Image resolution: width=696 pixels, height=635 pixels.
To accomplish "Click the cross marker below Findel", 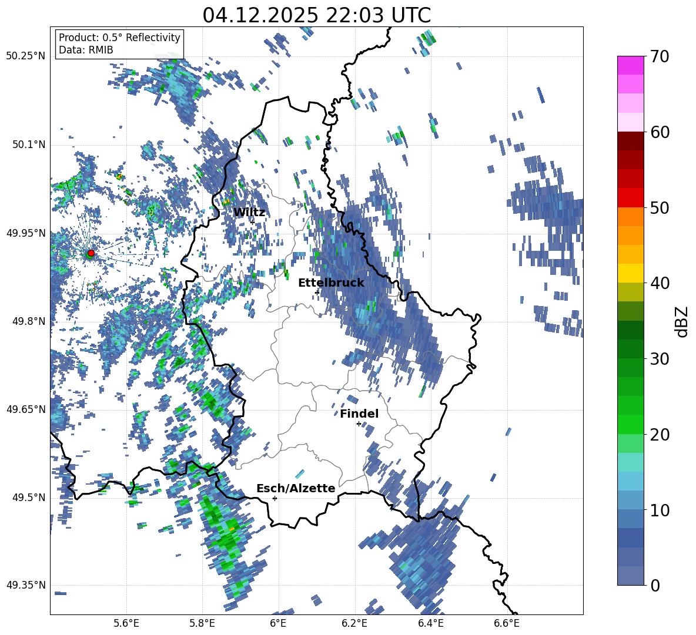I will click(359, 424).
